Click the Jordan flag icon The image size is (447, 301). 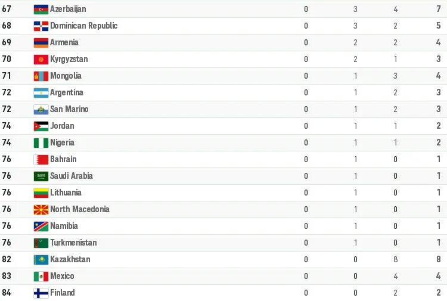click(x=41, y=126)
